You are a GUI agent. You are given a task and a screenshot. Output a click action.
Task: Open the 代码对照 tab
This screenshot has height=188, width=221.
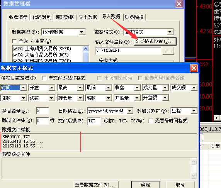coord(41,17)
